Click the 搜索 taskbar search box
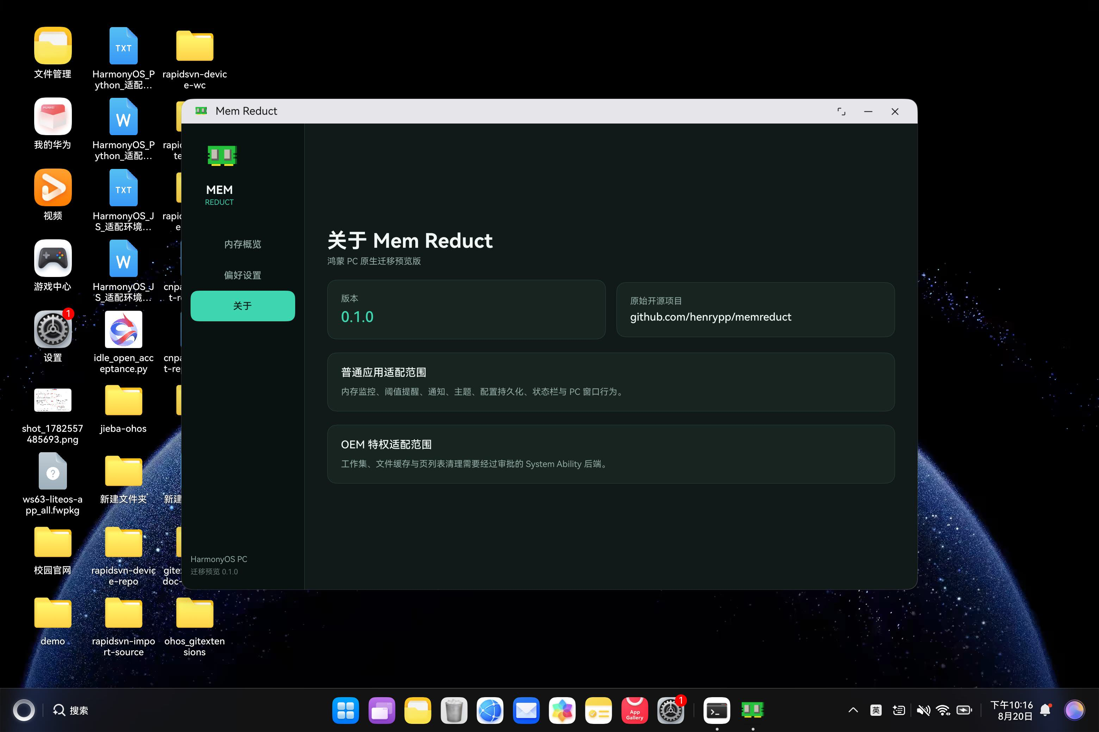The image size is (1099, 732). 70,710
